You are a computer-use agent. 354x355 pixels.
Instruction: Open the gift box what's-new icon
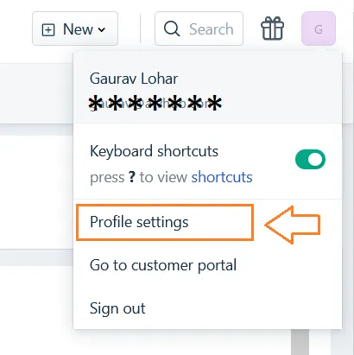[x=272, y=29]
